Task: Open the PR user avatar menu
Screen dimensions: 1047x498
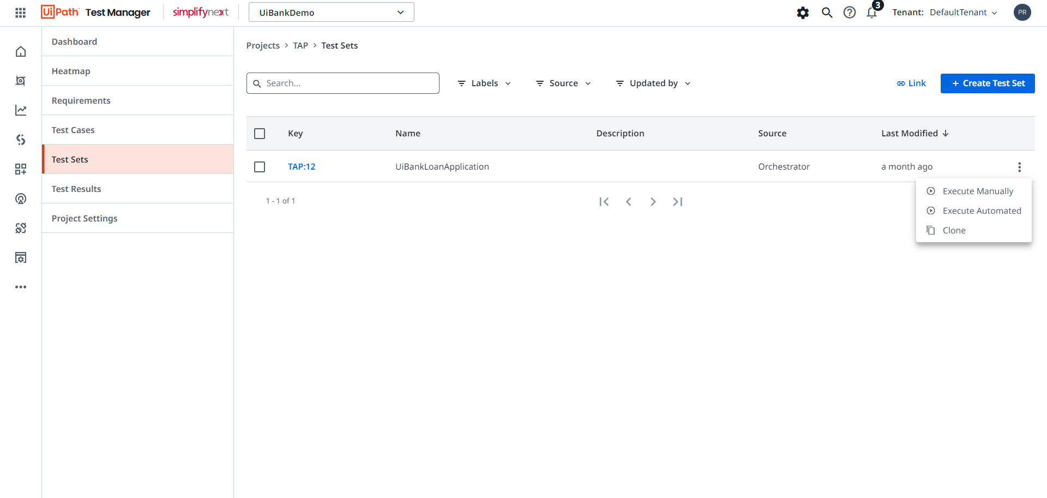Action: point(1022,12)
